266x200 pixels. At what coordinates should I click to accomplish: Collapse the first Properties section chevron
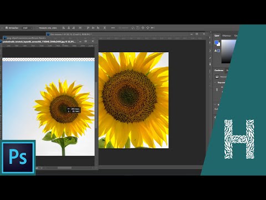[x=215, y=83]
